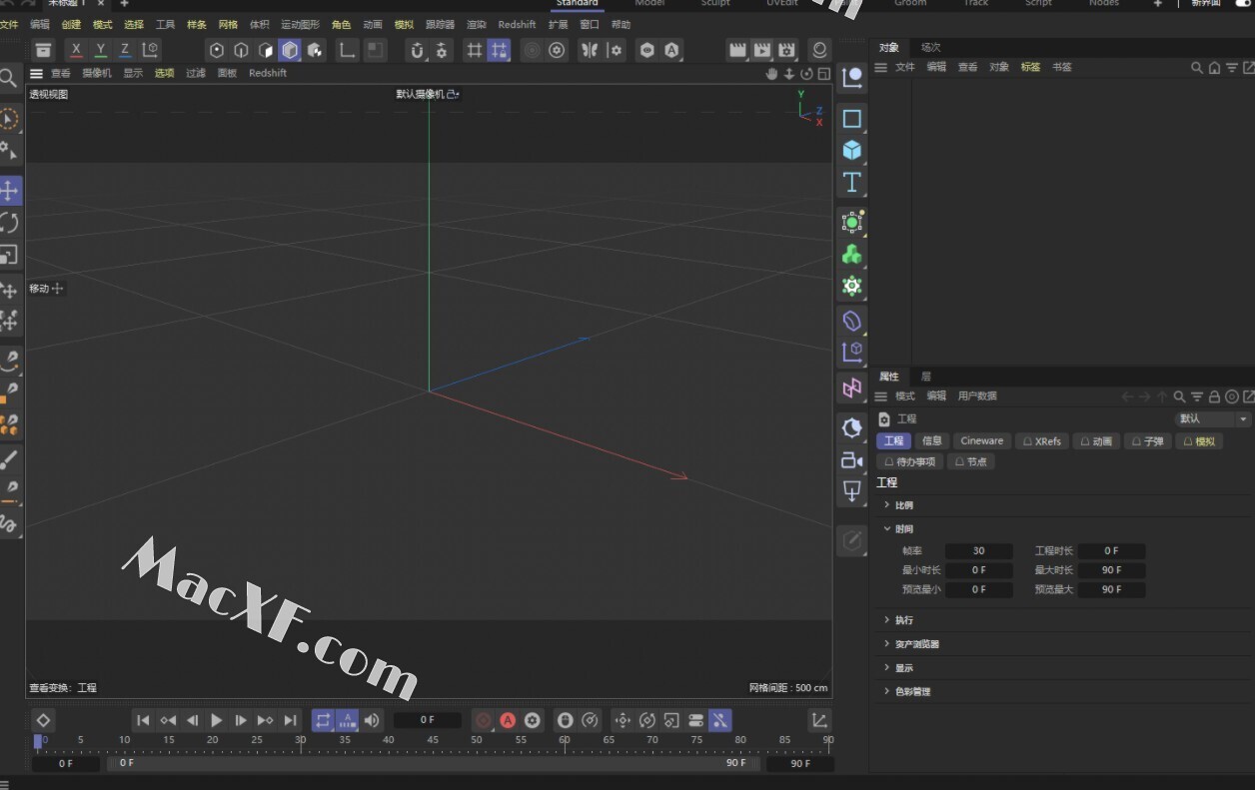Select the Cineware tab button
Image resolution: width=1255 pixels, height=790 pixels.
[982, 440]
